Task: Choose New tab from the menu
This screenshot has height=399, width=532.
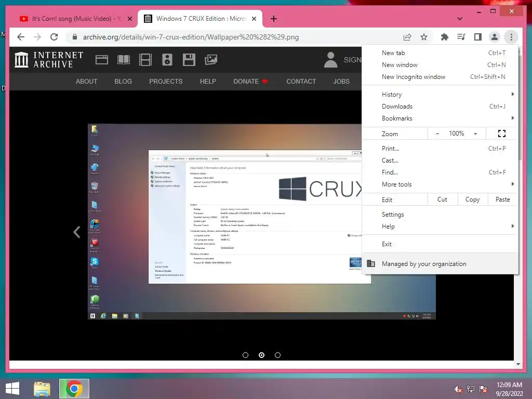Action: (440, 53)
